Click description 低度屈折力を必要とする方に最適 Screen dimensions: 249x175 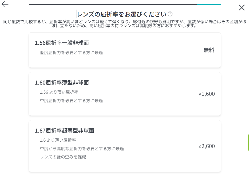click(71, 53)
